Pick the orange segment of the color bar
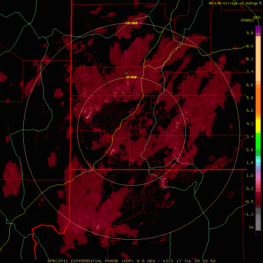This screenshot has width=263, height=263. pyautogui.click(x=258, y=101)
